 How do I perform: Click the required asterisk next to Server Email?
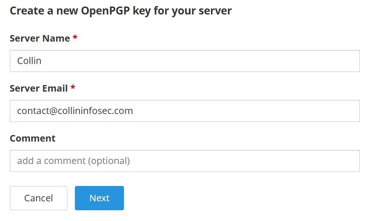click(73, 88)
